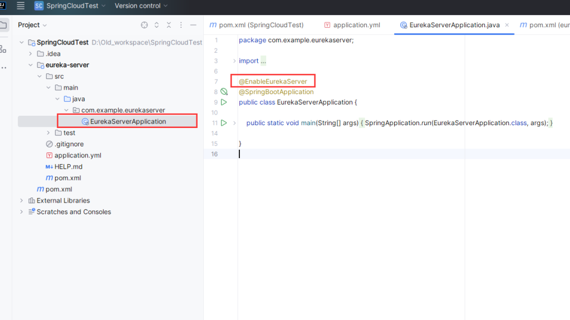Collapse com.example.eurekaserver package
This screenshot has height=320, width=570.
66,110
